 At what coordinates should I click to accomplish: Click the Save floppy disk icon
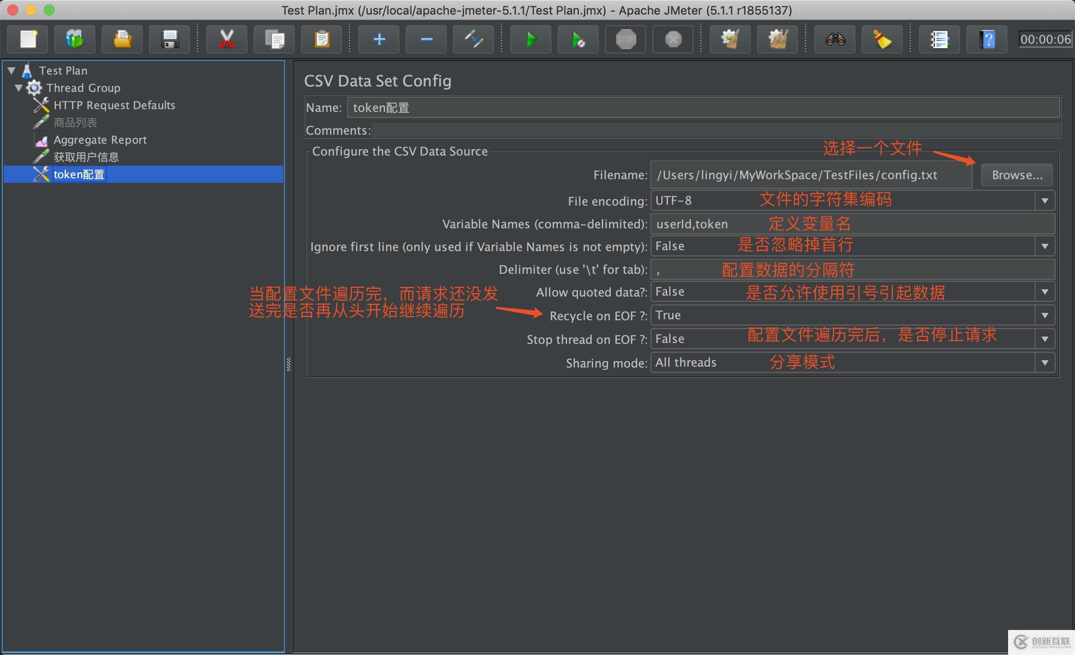click(x=170, y=40)
